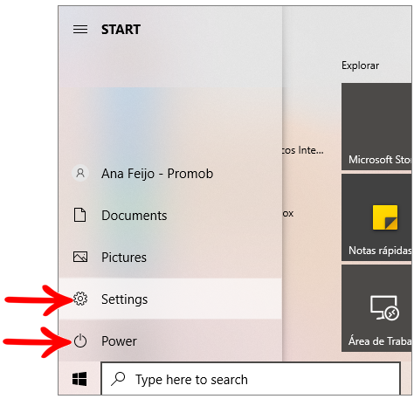This screenshot has width=414, height=399.
Task: Click the Power icon
Action: point(80,341)
